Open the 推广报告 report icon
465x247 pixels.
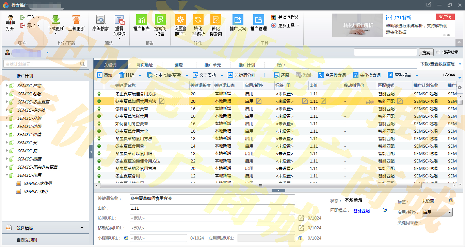point(141,20)
